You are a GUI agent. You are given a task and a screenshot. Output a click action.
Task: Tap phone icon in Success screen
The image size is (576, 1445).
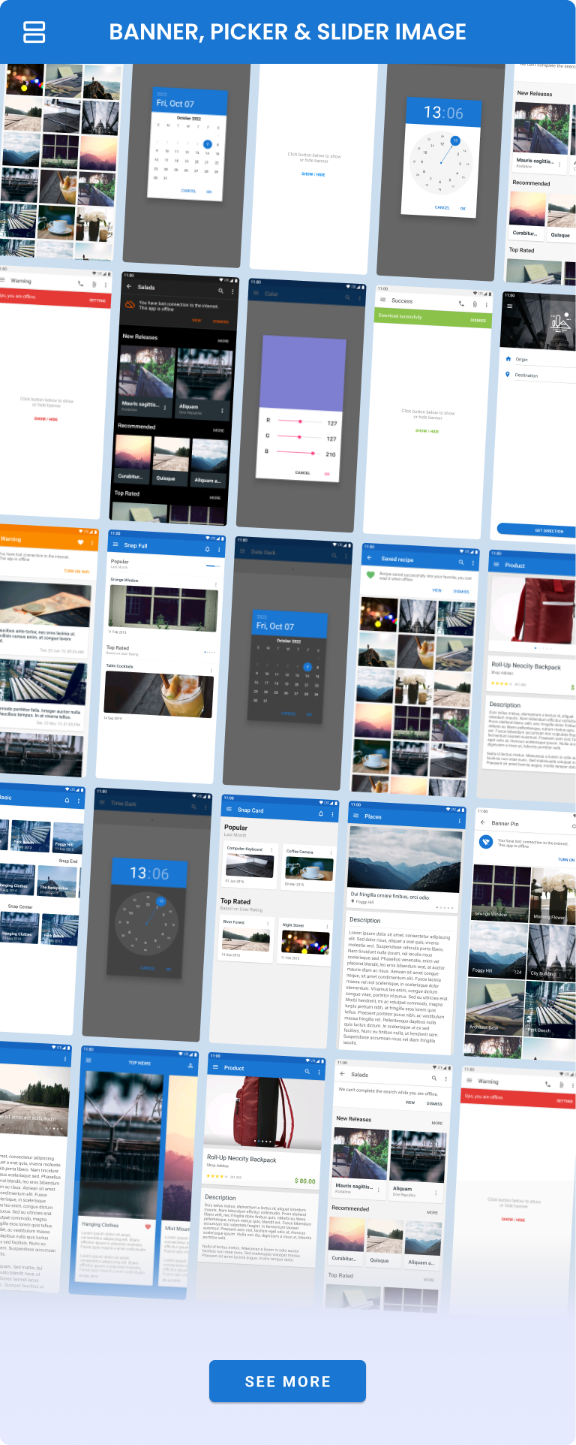(461, 303)
